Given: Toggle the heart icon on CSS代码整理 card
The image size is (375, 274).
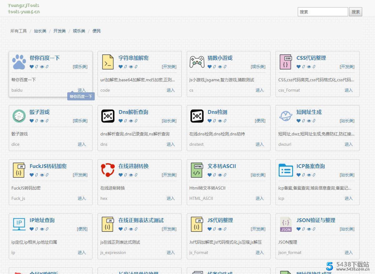Looking at the screenshot, I should coord(299,67).
